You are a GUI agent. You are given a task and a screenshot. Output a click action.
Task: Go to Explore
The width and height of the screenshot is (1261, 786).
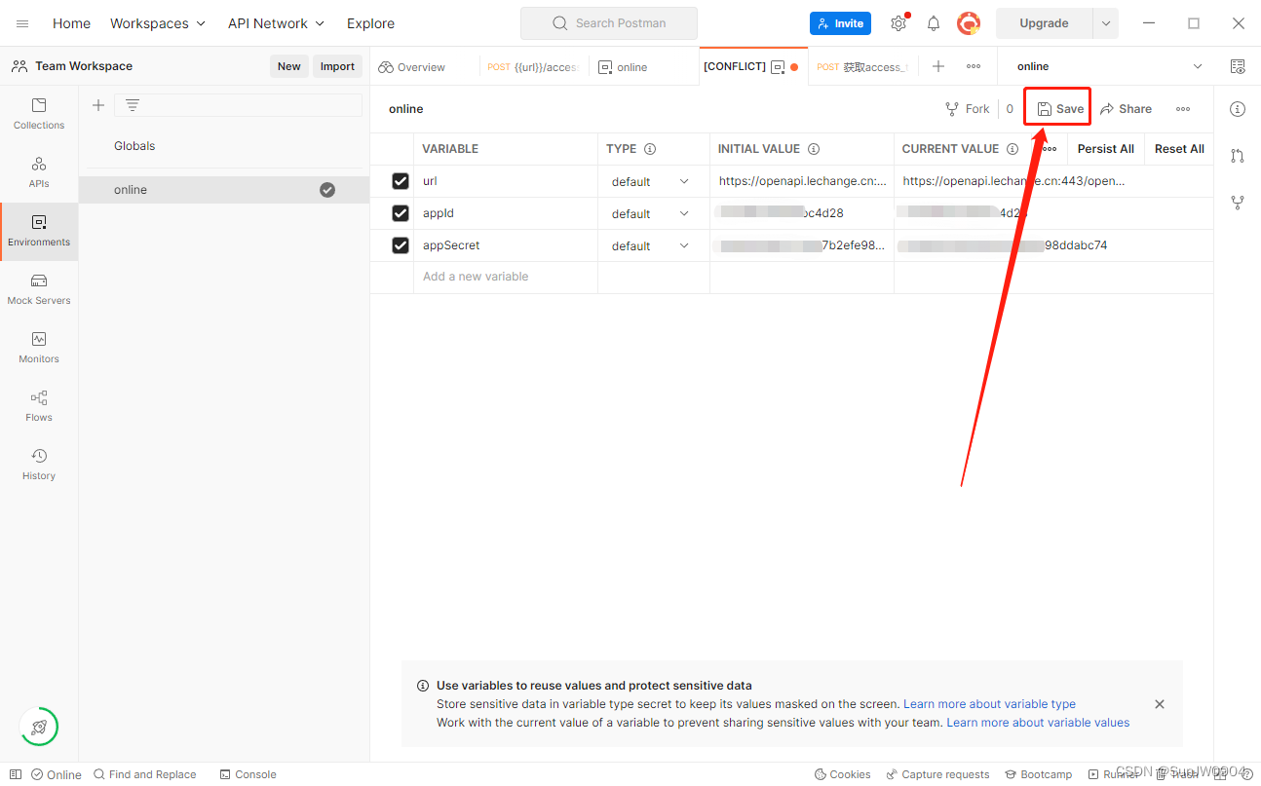(x=371, y=23)
